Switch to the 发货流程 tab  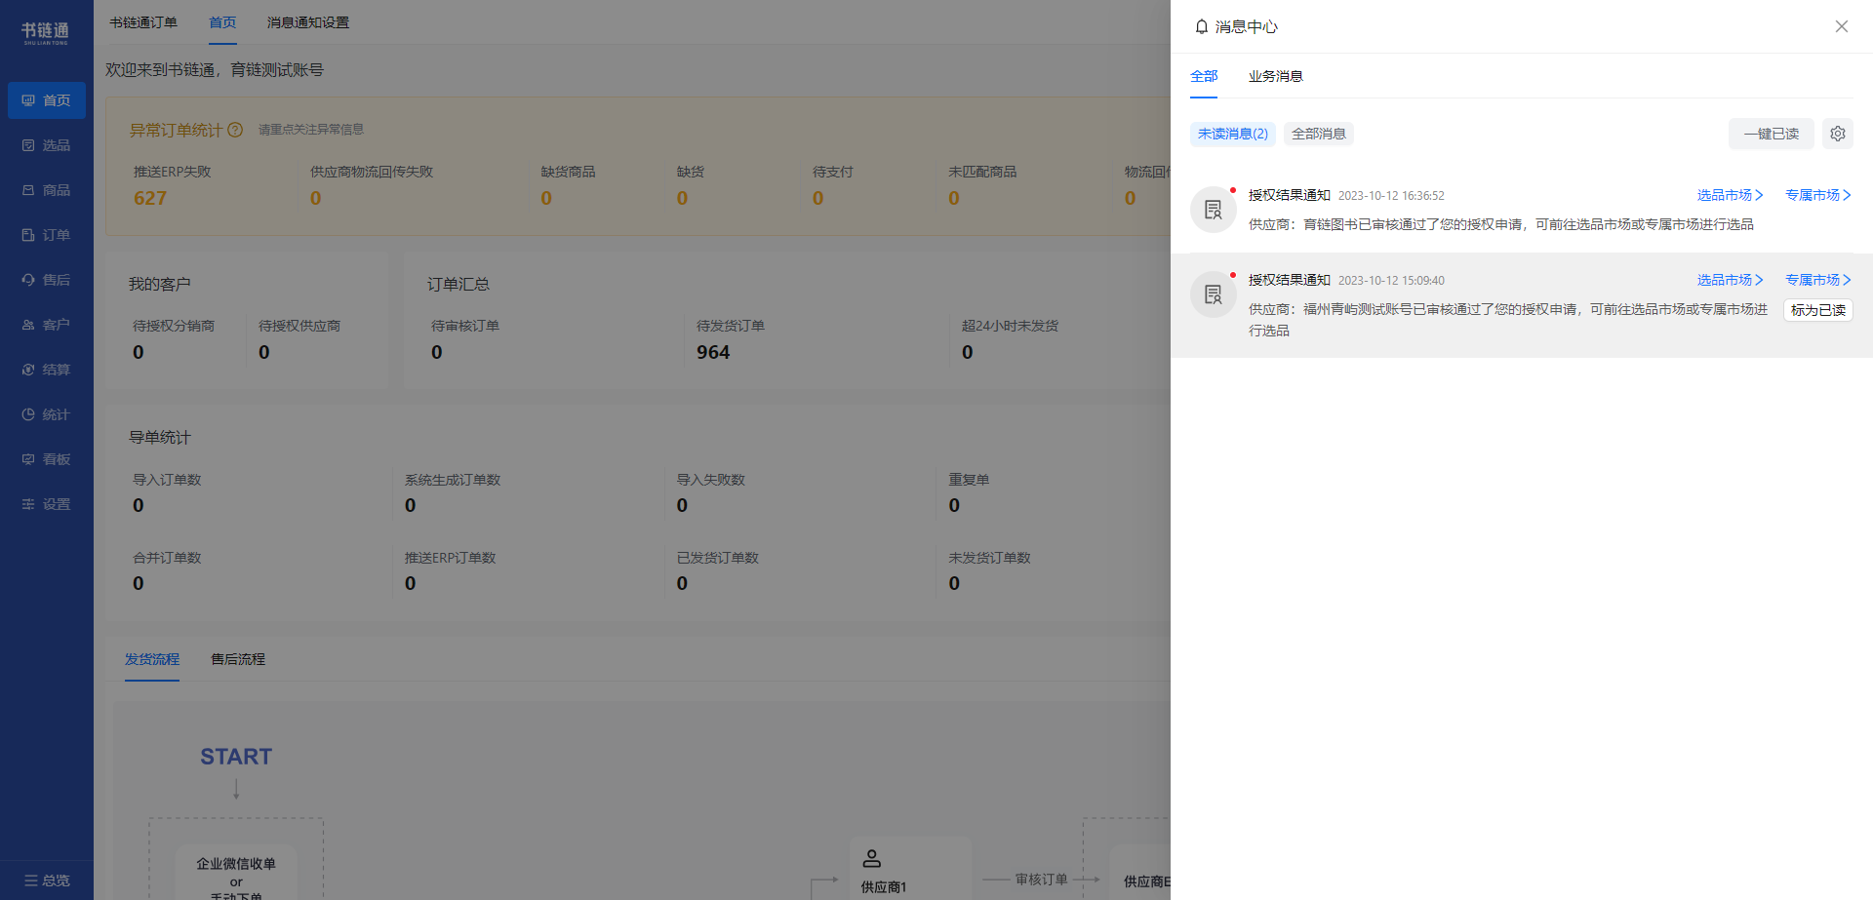coord(152,659)
